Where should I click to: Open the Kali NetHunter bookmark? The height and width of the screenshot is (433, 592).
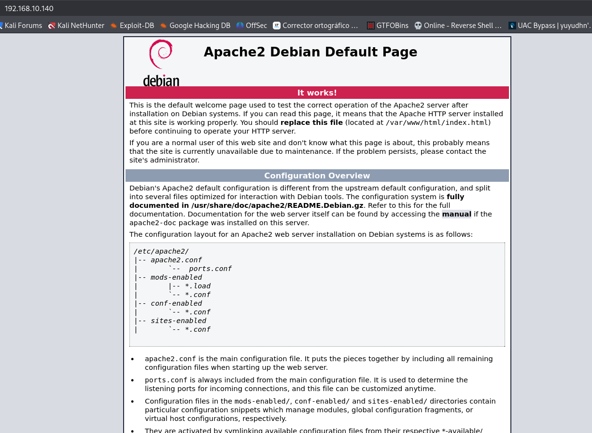pyautogui.click(x=76, y=26)
